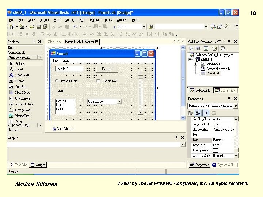This screenshot has height=197, width=263.
Task: Open the Form1 object dropdown in Properties
Action: (236, 106)
